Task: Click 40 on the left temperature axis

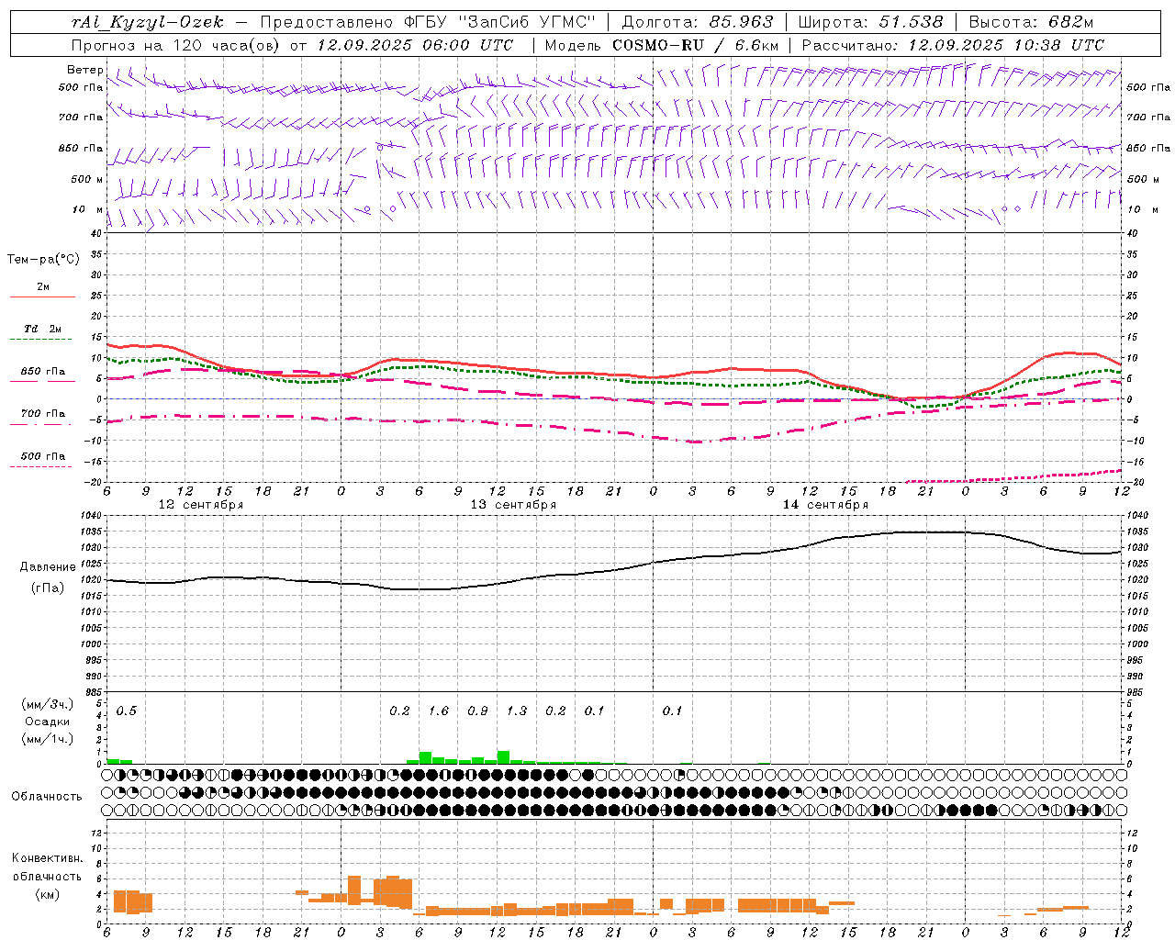Action: pos(97,233)
